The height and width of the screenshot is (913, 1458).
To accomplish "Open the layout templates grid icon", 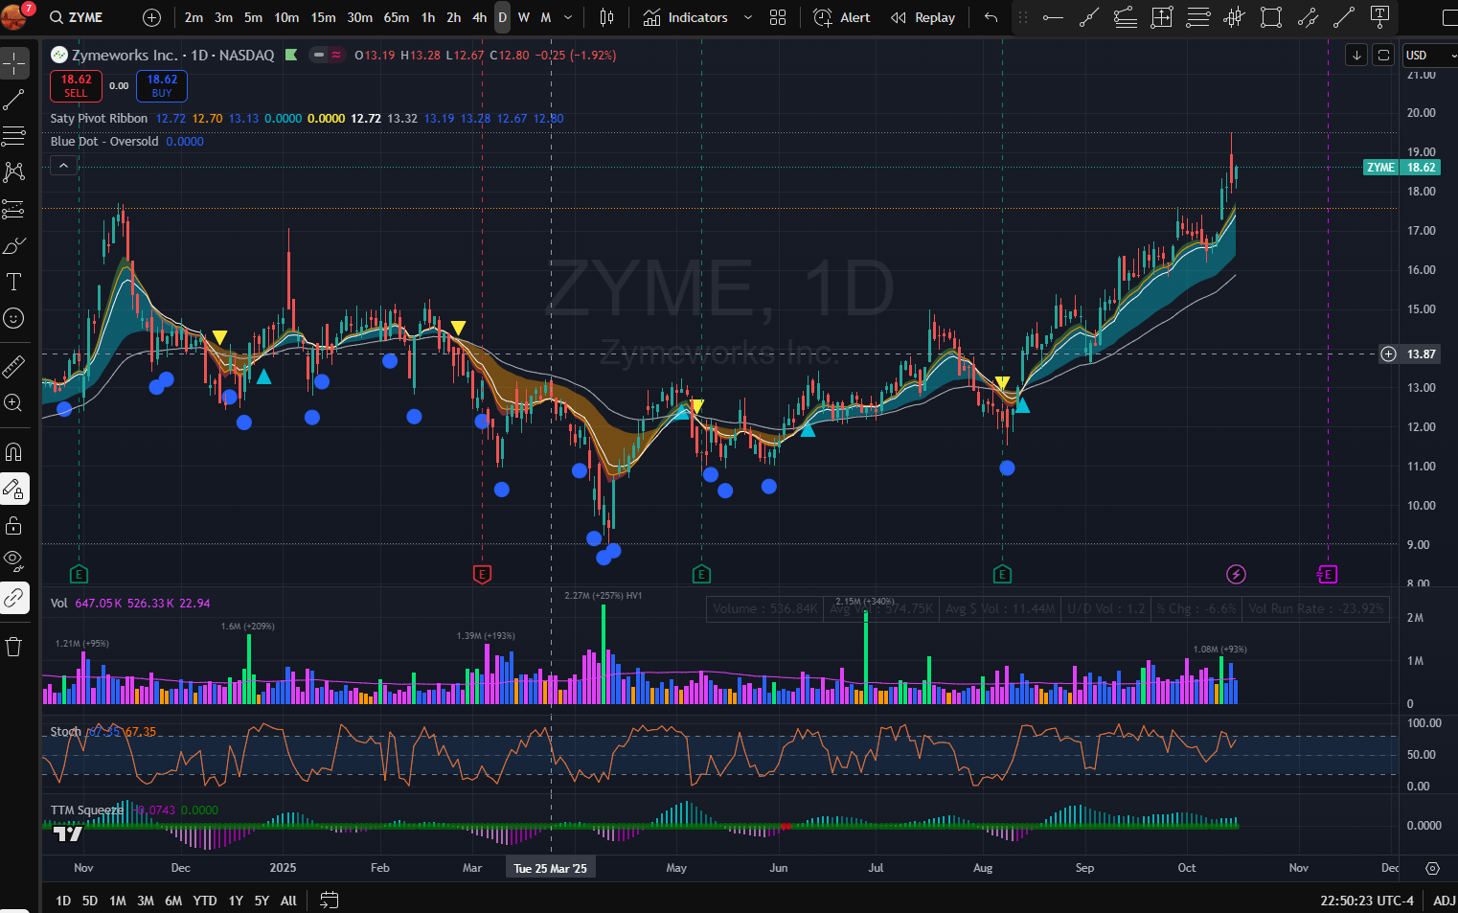I will 778,17.
